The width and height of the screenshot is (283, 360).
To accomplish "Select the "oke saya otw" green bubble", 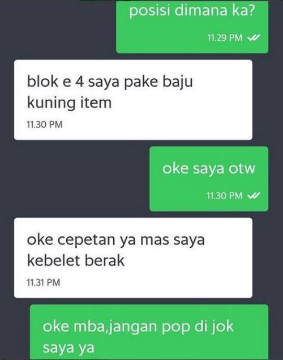I will [209, 179].
